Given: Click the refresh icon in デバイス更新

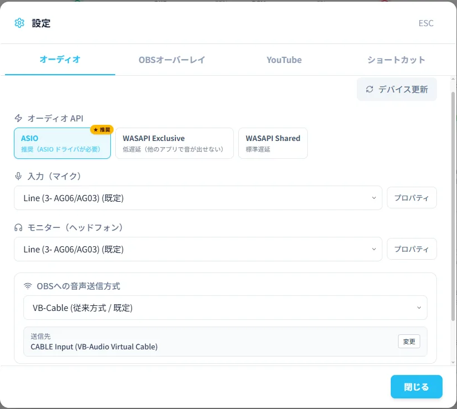Looking at the screenshot, I should [x=370, y=89].
